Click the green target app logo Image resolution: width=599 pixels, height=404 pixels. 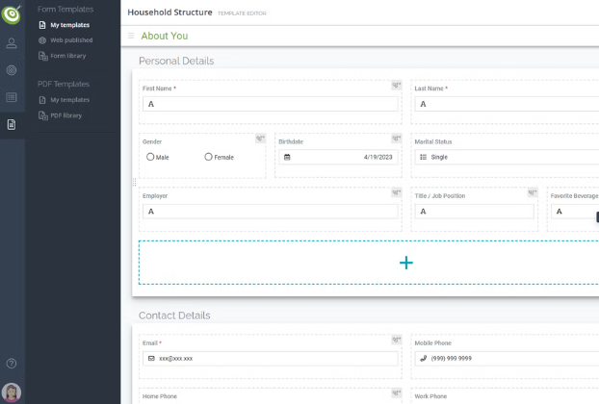tap(12, 14)
